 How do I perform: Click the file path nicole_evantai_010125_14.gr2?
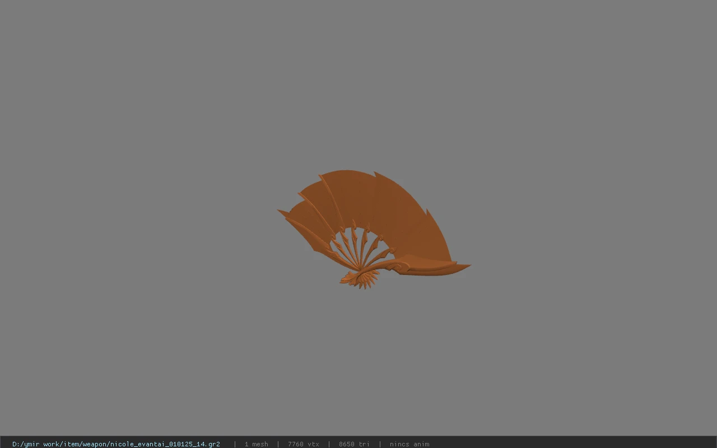pyautogui.click(x=116, y=444)
